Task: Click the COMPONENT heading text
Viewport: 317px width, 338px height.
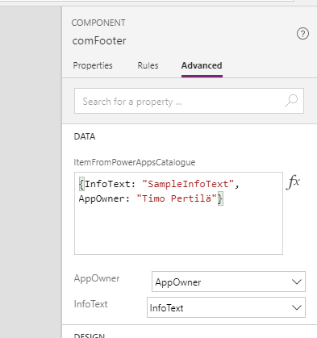Action: (x=98, y=23)
